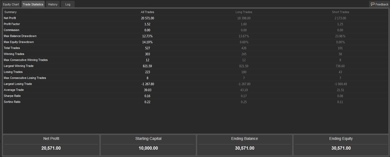Click the Net Profit 20,571.00 summary card
The image size is (390, 157).
pos(51,145)
